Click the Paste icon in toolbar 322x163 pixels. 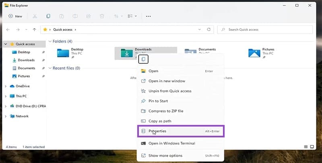[x=62, y=16]
